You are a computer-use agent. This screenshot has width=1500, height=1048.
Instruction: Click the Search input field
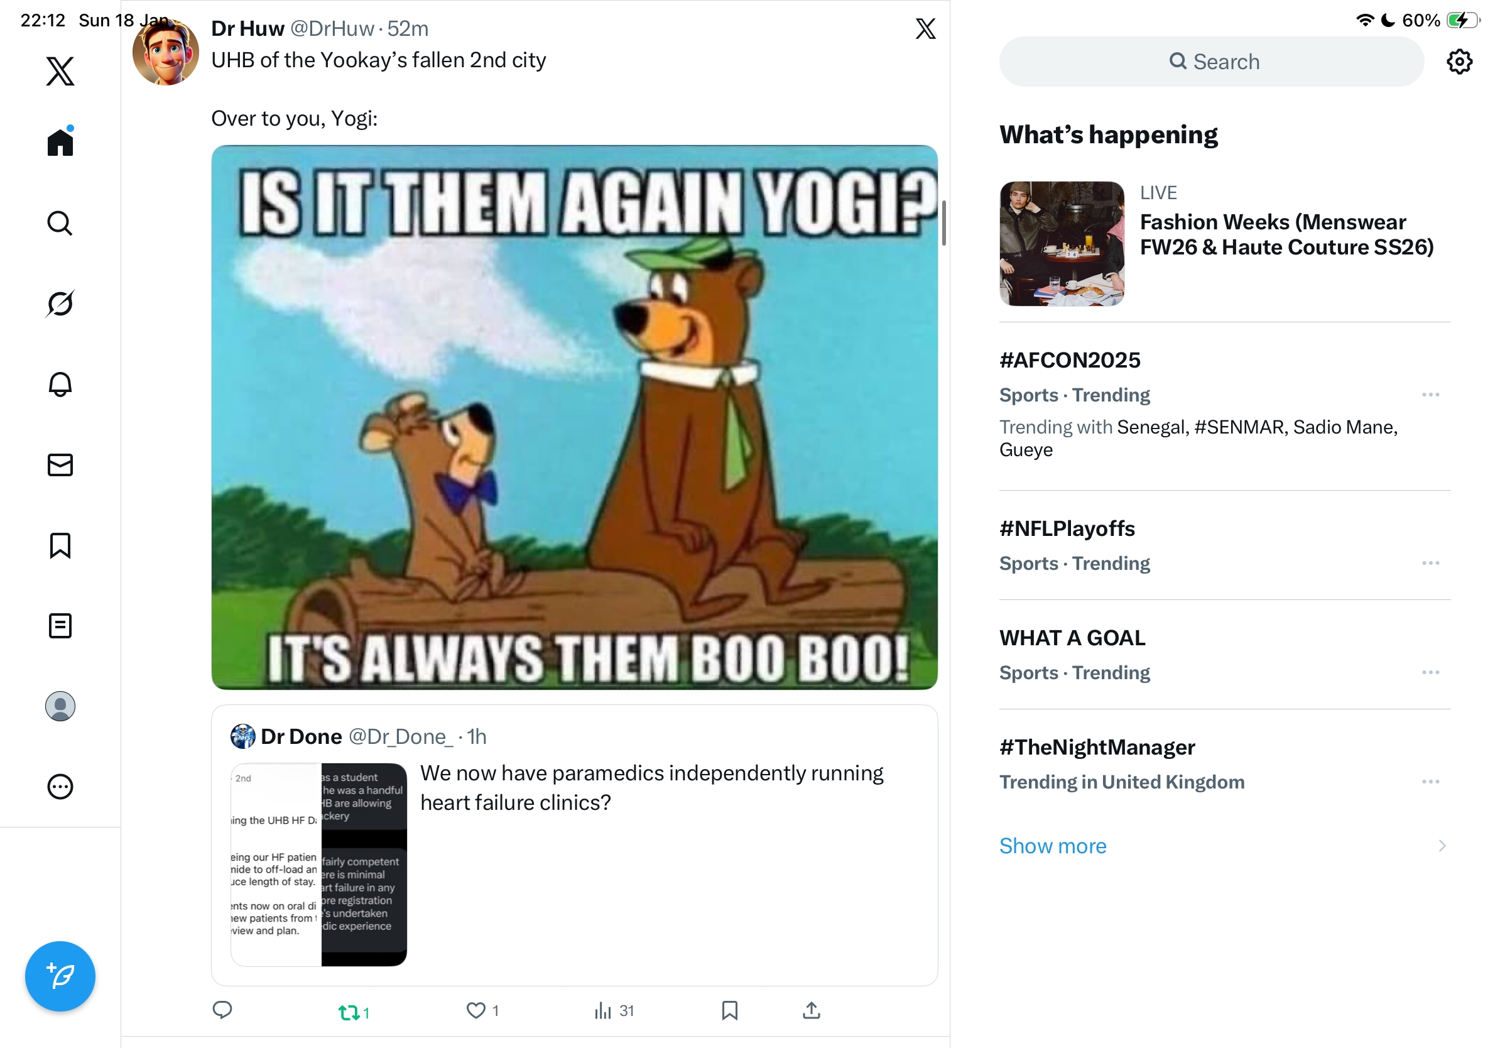tap(1211, 62)
